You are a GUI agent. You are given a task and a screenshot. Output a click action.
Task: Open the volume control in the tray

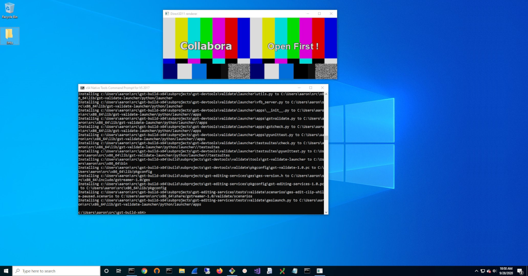pyautogui.click(x=494, y=271)
